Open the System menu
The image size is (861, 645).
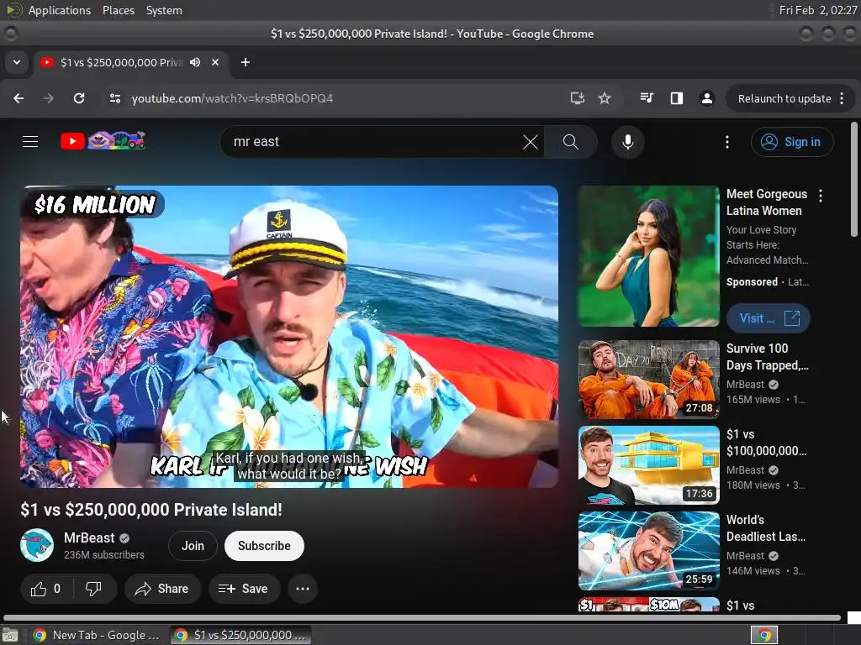coord(164,10)
